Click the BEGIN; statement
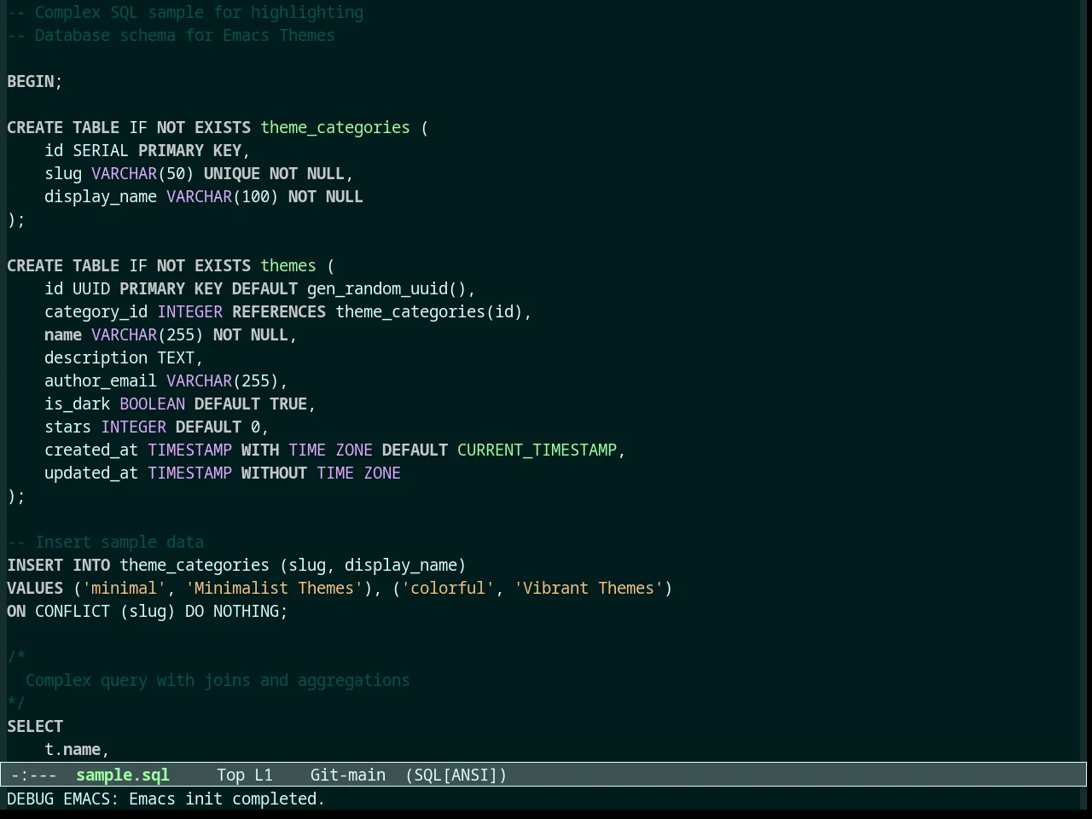The height and width of the screenshot is (819, 1092). point(35,82)
